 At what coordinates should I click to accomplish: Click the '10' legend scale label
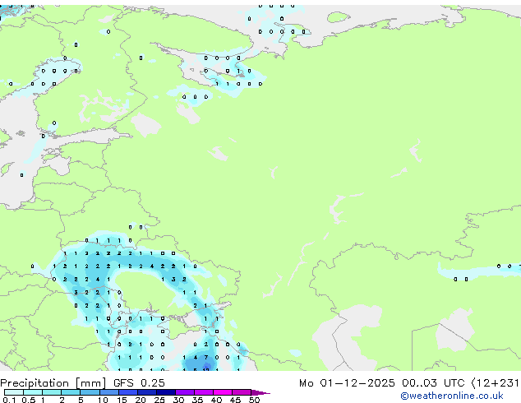tap(103, 400)
